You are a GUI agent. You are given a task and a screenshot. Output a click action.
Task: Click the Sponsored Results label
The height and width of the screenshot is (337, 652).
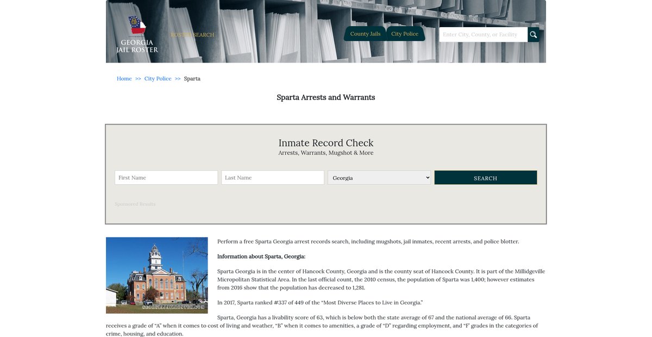tap(135, 204)
